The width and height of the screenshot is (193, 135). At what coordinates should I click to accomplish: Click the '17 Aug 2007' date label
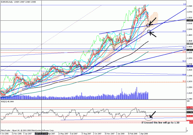coord(86,134)
